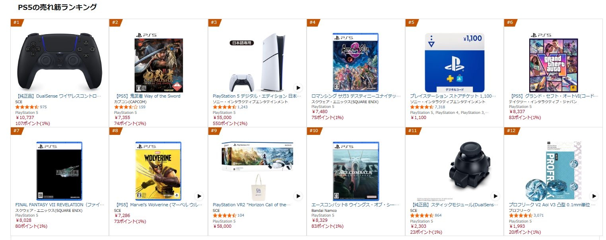Open the DualSense wireless controller title link
Viewport: 606px width, 240px height.
(x=58, y=96)
